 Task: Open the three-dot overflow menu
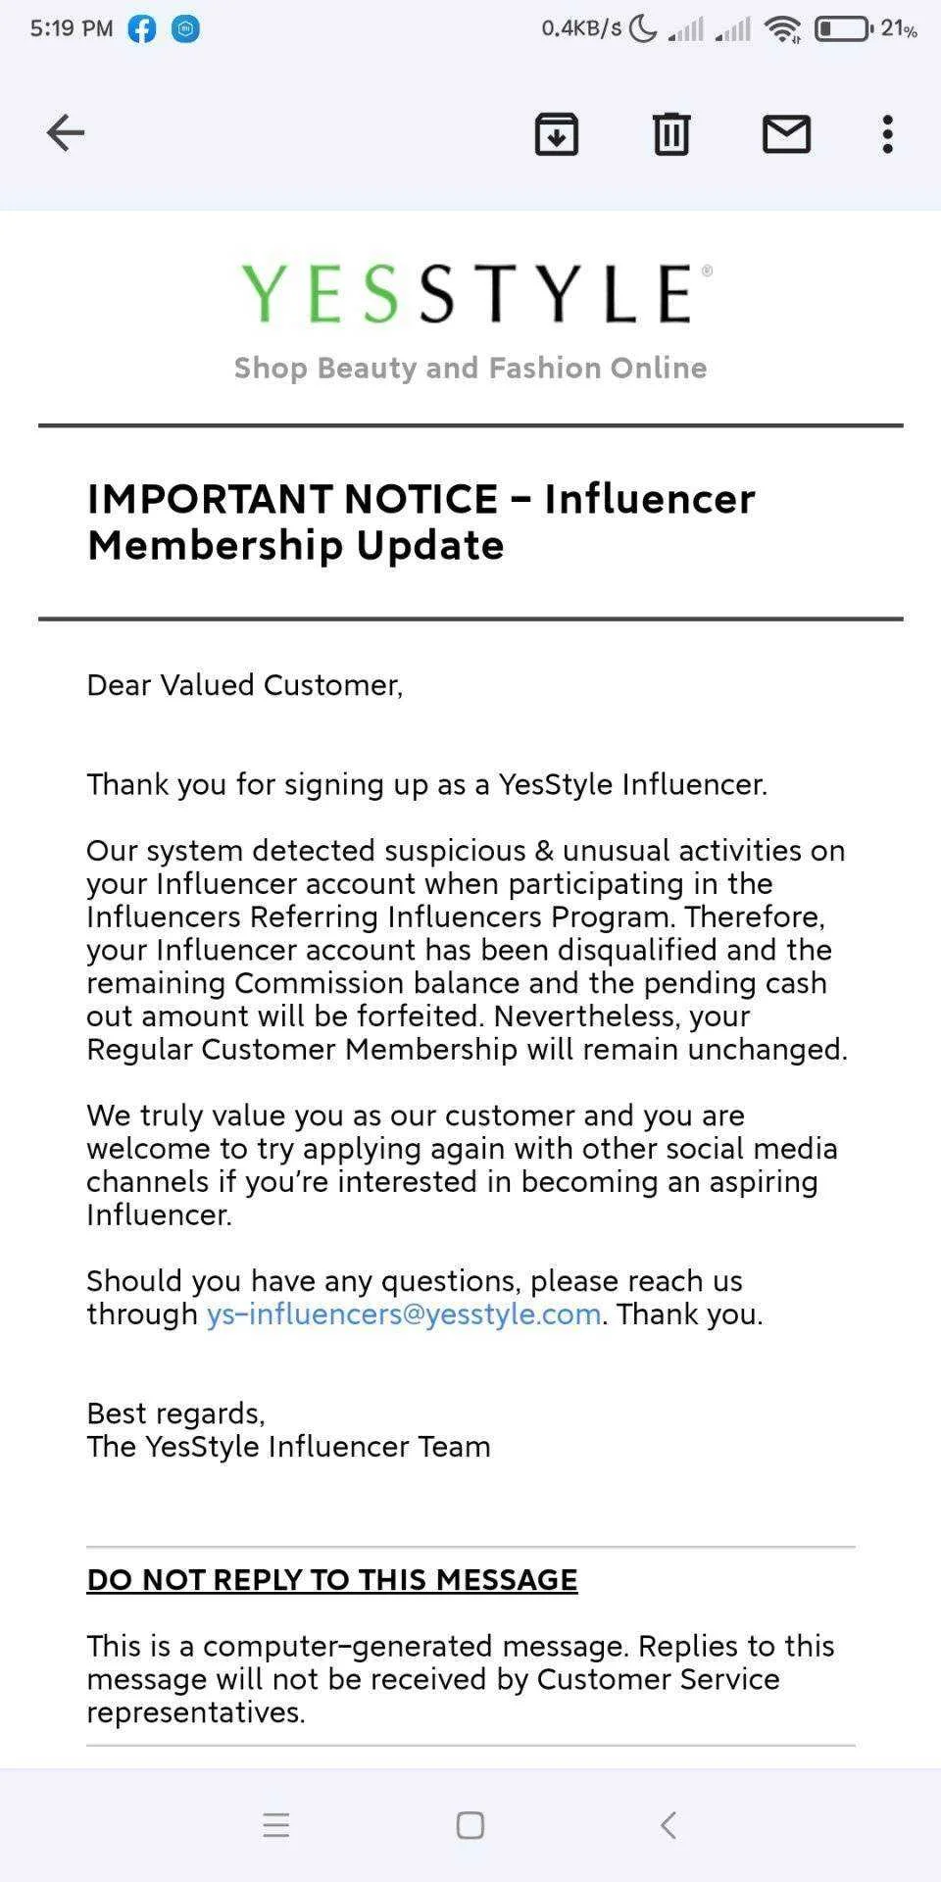click(887, 134)
